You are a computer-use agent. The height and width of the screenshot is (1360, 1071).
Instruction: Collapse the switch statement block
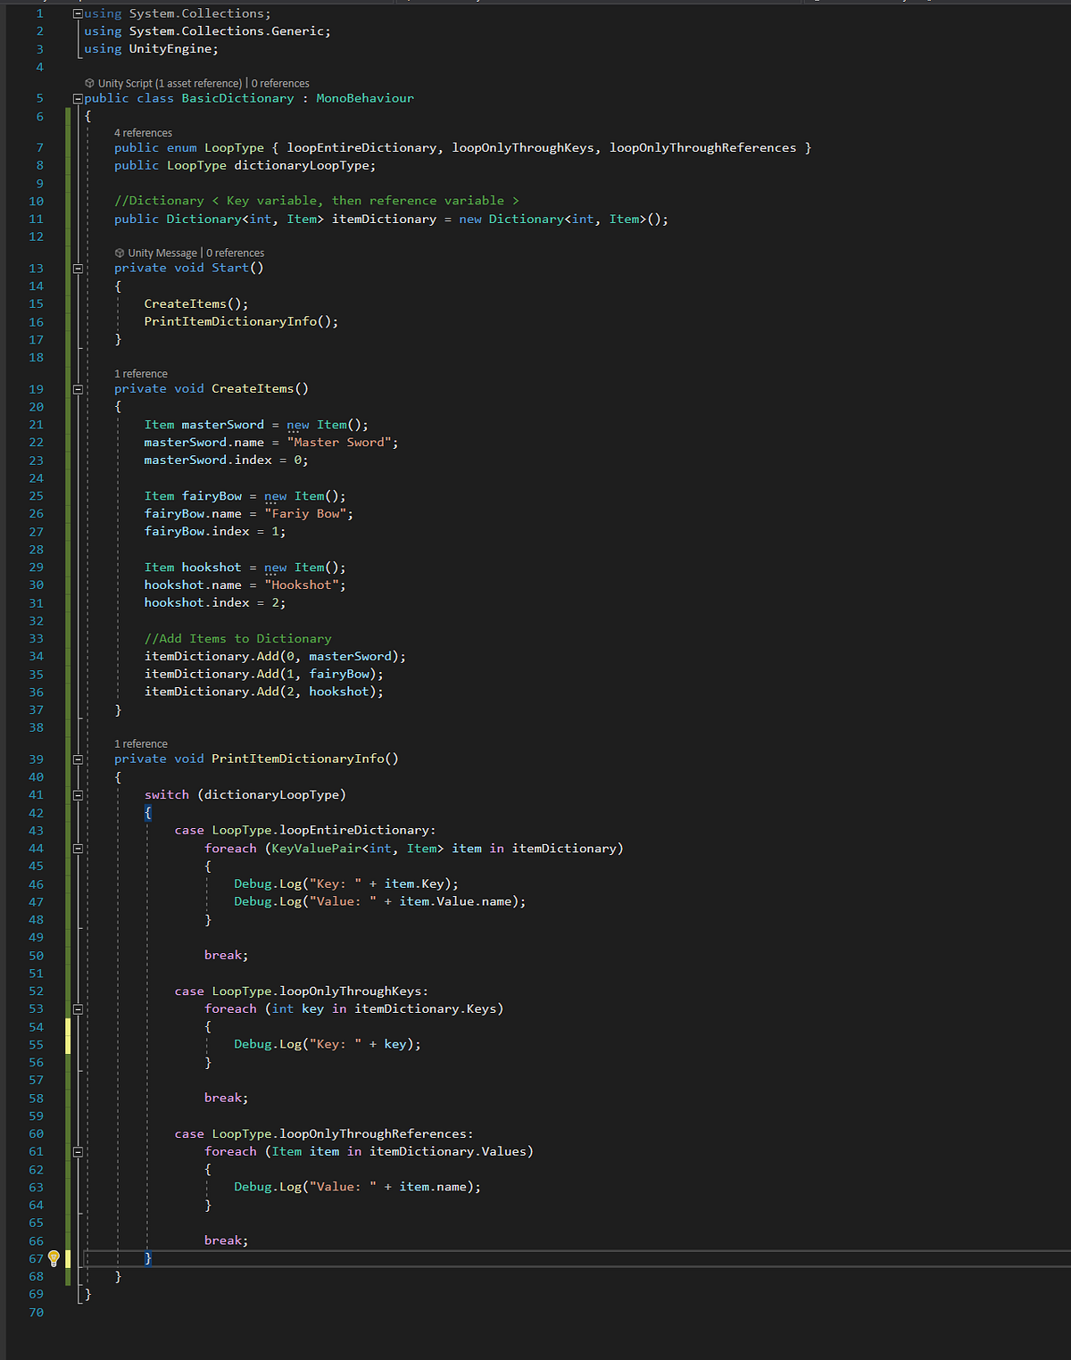click(x=79, y=794)
